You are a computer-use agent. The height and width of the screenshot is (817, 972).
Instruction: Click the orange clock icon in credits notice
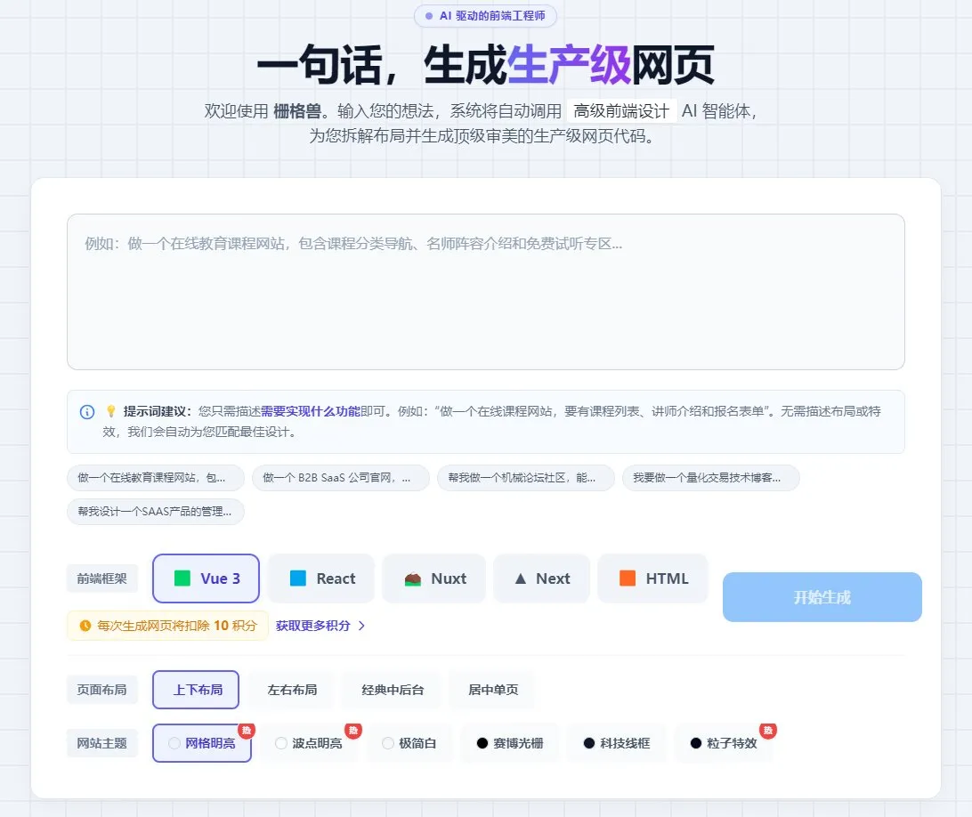point(85,626)
